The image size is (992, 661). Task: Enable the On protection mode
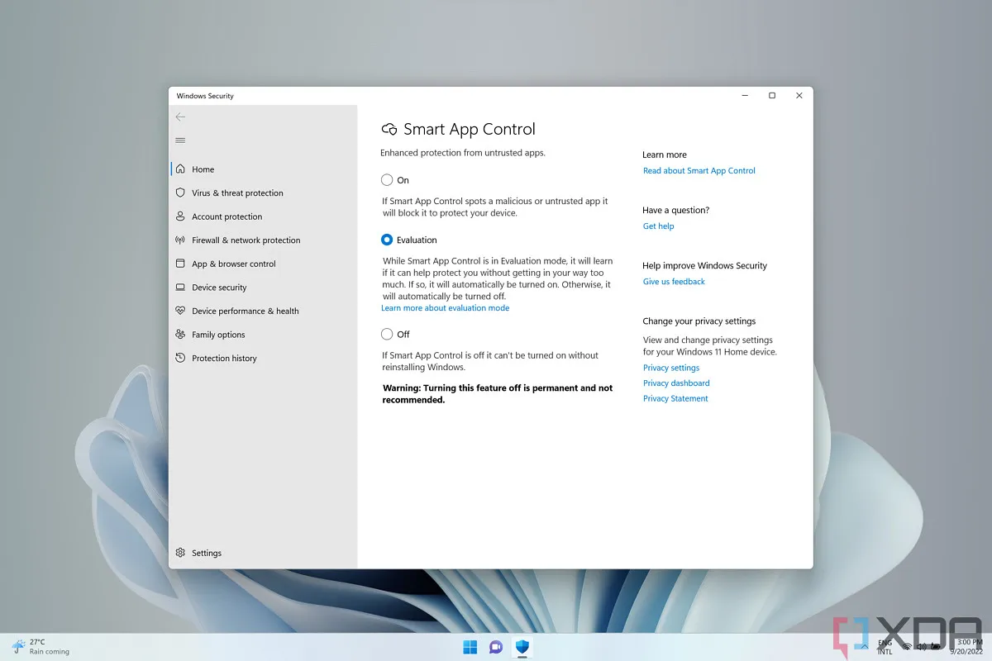click(x=386, y=179)
